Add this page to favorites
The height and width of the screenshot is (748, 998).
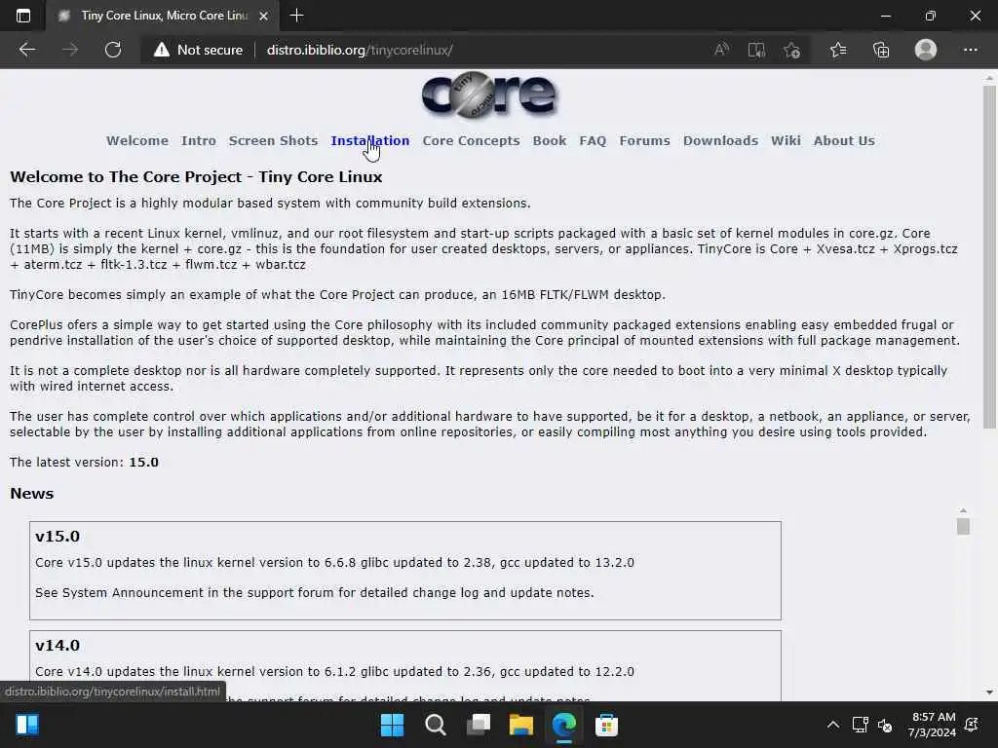pos(791,50)
